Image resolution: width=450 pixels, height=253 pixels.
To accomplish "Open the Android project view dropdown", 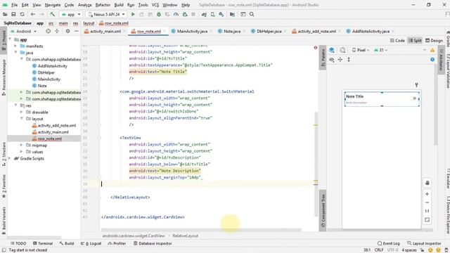I will point(24,31).
